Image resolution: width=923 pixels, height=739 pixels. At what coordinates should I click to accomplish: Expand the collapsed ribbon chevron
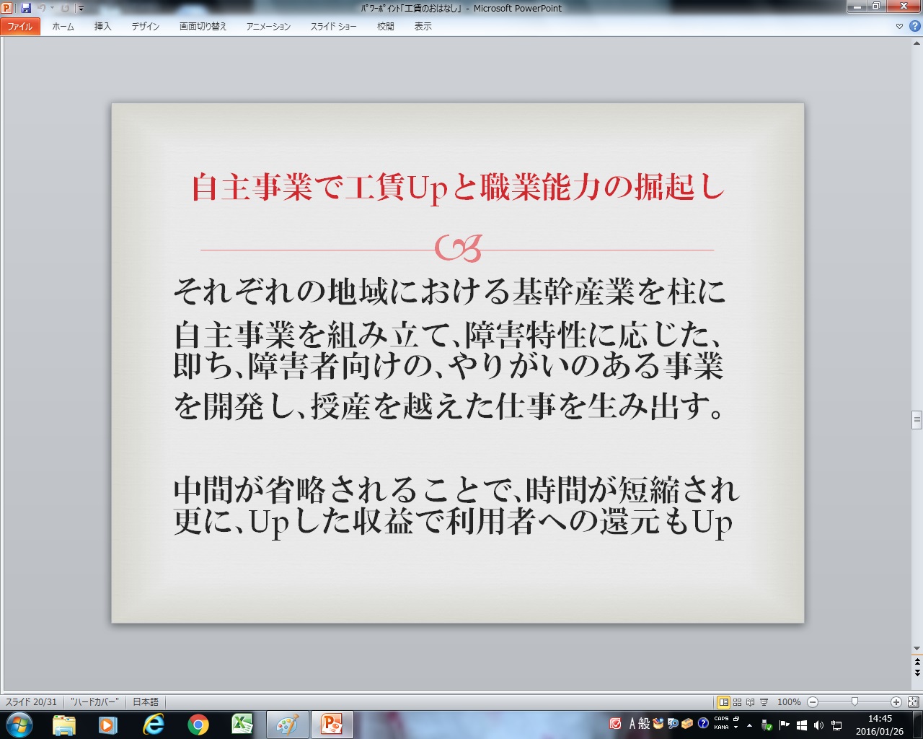click(899, 26)
